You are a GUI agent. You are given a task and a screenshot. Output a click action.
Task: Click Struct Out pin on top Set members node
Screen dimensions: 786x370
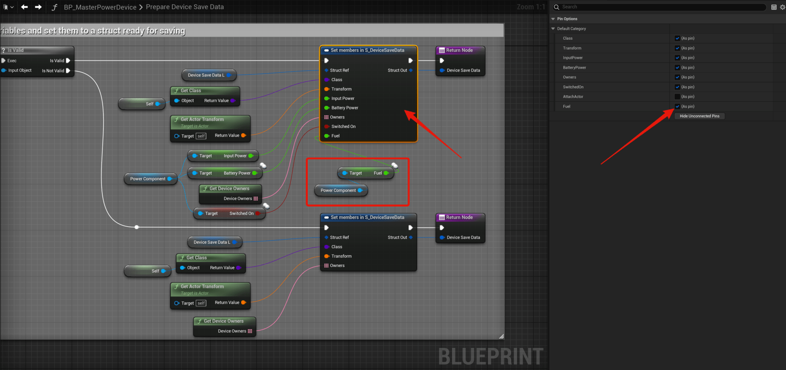click(411, 70)
